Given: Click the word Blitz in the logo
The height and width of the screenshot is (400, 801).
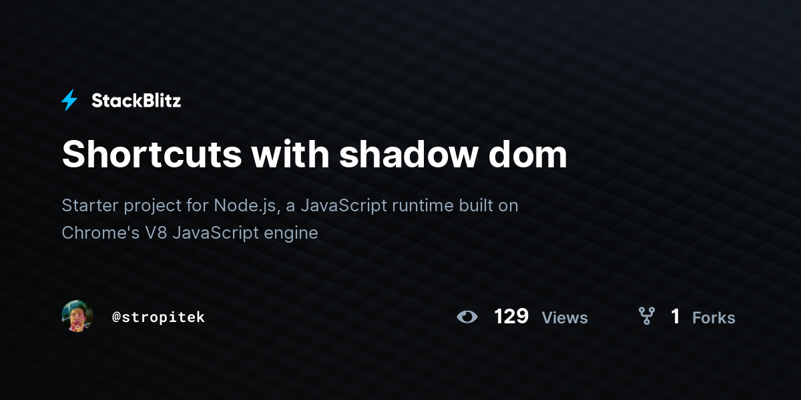Looking at the screenshot, I should [x=160, y=101].
